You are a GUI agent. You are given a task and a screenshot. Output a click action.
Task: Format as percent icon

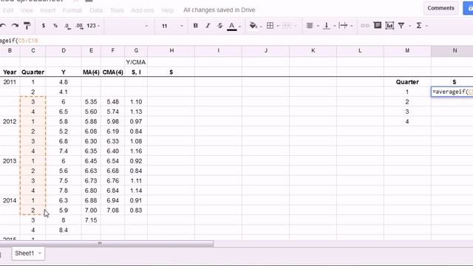point(55,26)
